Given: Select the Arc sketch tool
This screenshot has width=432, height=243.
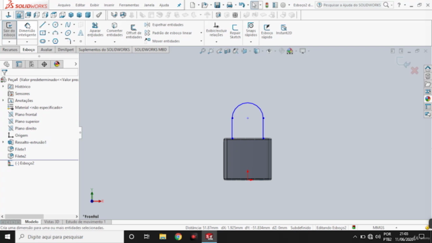Looking at the screenshot, I should coord(55,33).
